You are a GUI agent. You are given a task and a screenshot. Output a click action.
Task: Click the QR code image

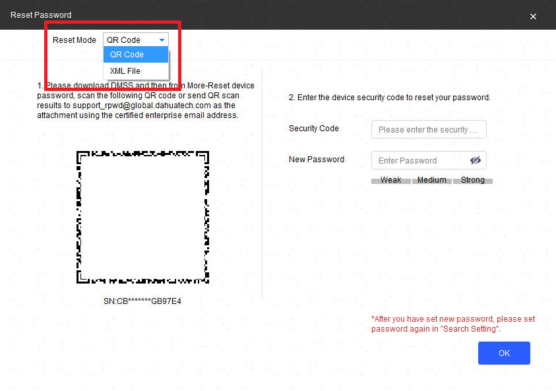pyautogui.click(x=142, y=218)
